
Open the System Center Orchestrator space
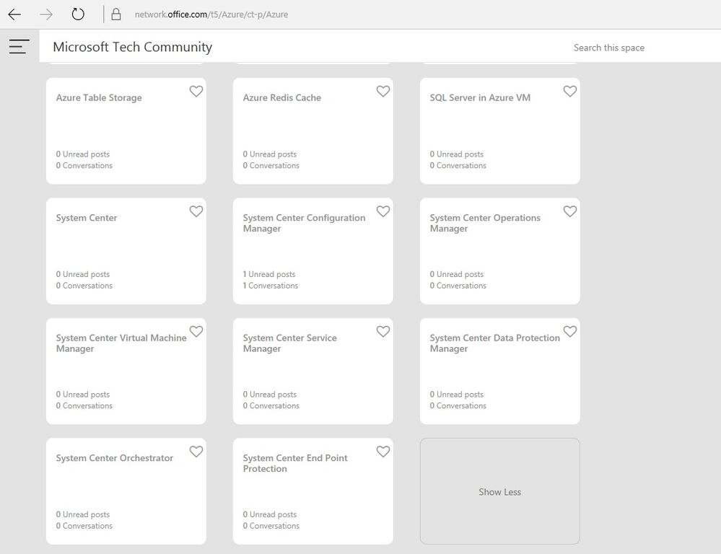click(x=115, y=458)
